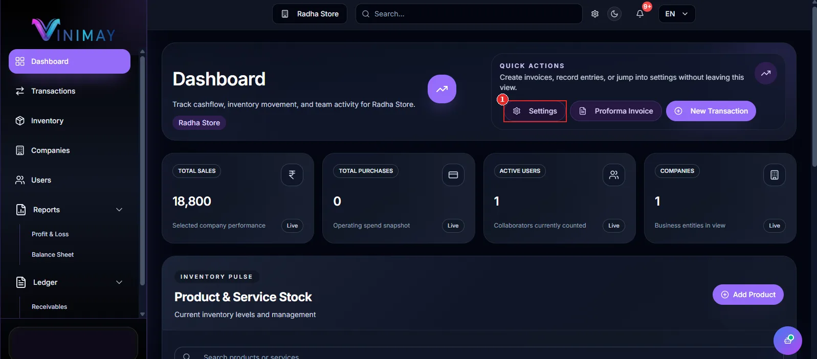Open Profit & Loss report
Image resolution: width=817 pixels, height=359 pixels.
pyautogui.click(x=50, y=234)
